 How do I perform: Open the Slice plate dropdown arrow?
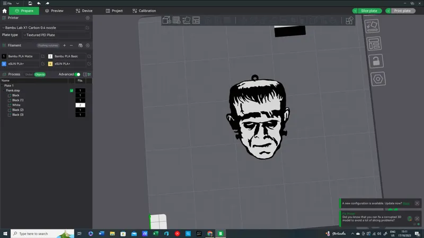coord(355,11)
